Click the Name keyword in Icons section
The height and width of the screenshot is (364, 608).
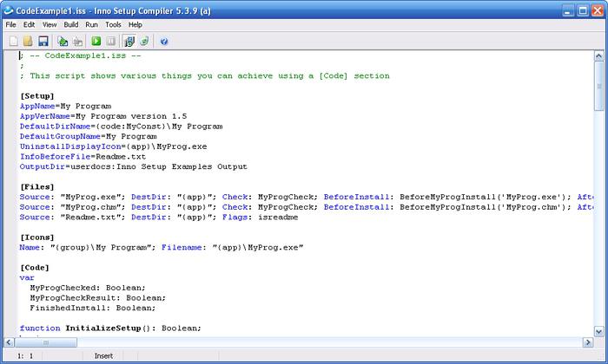[30, 247]
